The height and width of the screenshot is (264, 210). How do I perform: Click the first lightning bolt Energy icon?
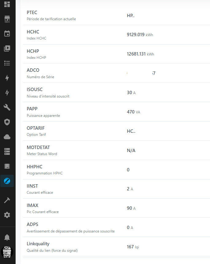pyautogui.click(x=7, y=78)
